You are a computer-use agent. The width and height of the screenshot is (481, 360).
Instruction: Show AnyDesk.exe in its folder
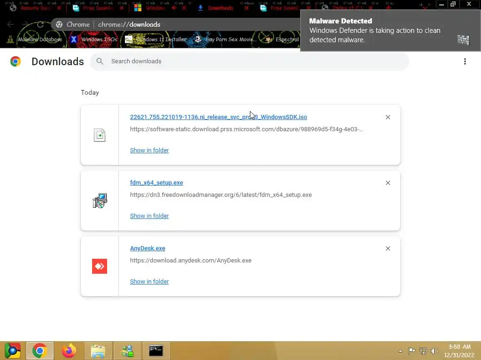point(149,281)
